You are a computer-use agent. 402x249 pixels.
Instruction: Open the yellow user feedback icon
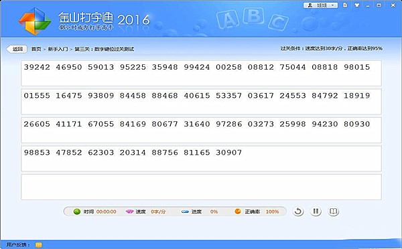click(x=38, y=245)
